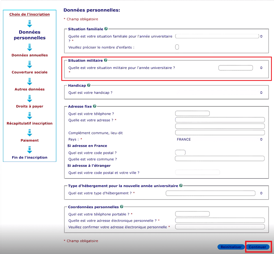The image size is (274, 254).
Task: Focus the code postal input field
Action: (x=180, y=153)
